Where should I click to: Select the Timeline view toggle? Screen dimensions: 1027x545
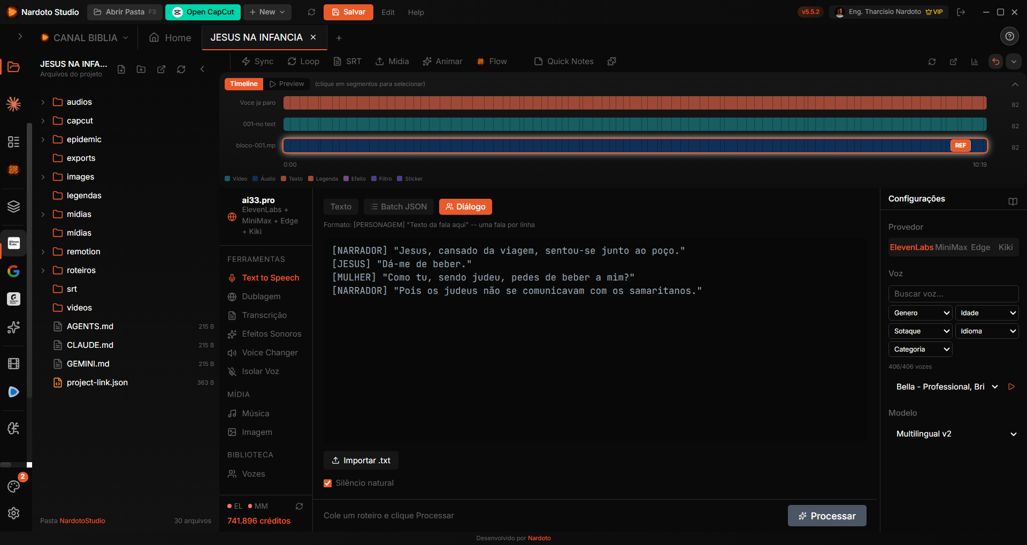point(243,84)
